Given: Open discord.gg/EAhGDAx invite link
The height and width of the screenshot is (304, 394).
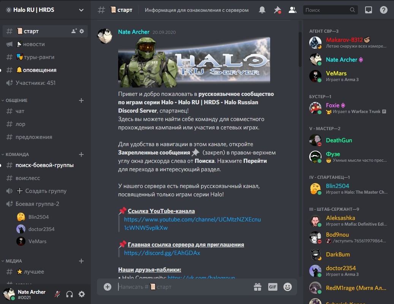Looking at the screenshot, I should point(162,253).
